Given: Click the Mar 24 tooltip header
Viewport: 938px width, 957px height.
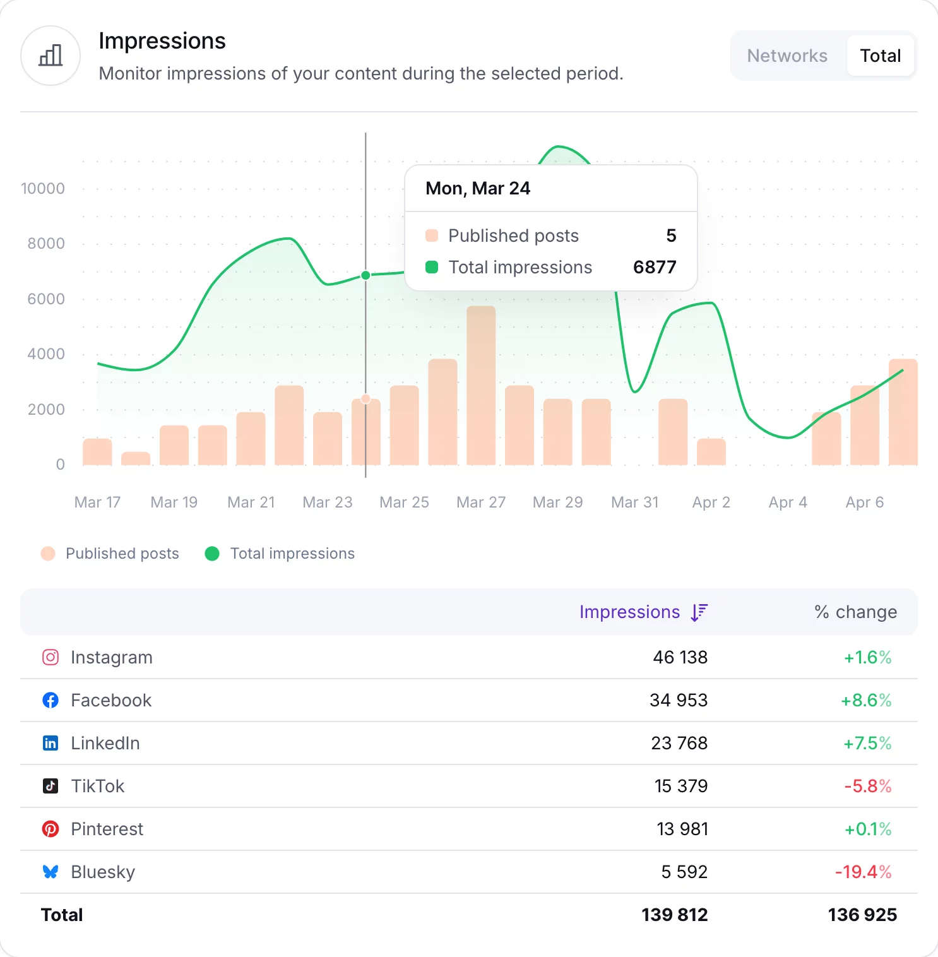Looking at the screenshot, I should 478,188.
